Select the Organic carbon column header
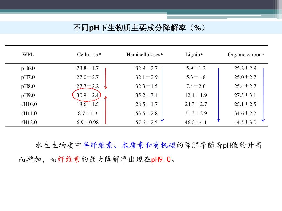Viewport: 282px width, 211px height. pos(246,55)
